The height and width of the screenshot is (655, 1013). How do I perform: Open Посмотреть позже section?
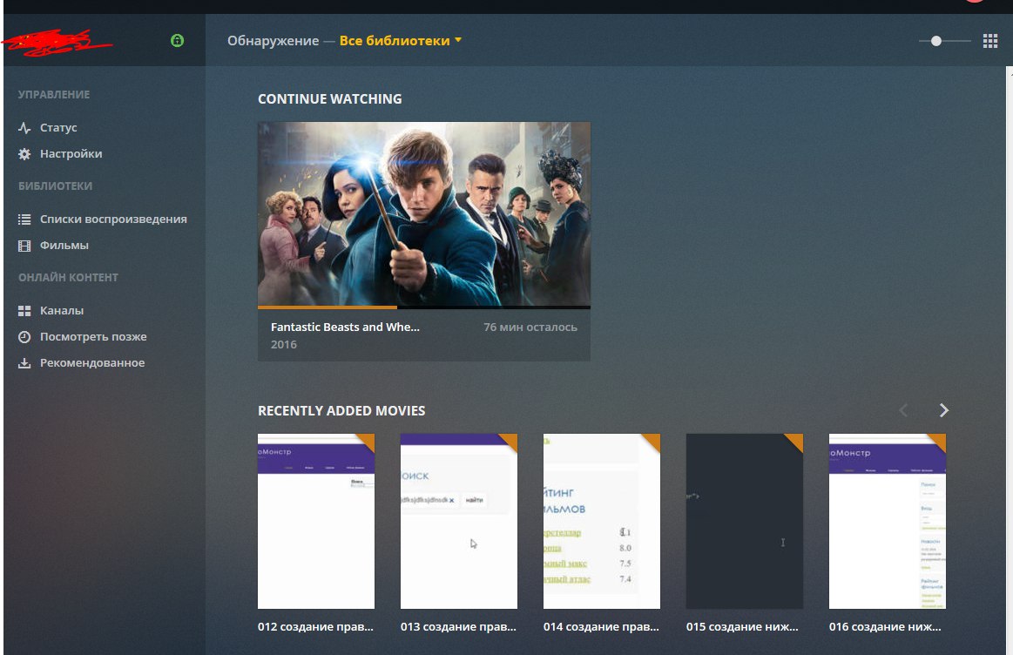93,336
